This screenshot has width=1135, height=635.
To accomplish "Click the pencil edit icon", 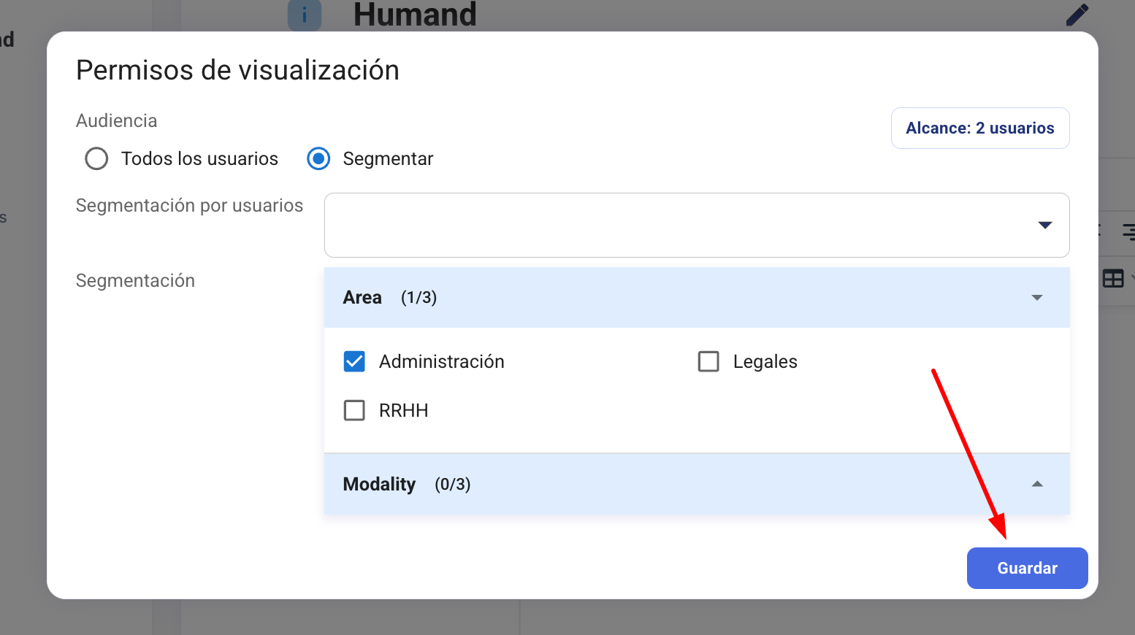I will tap(1077, 15).
